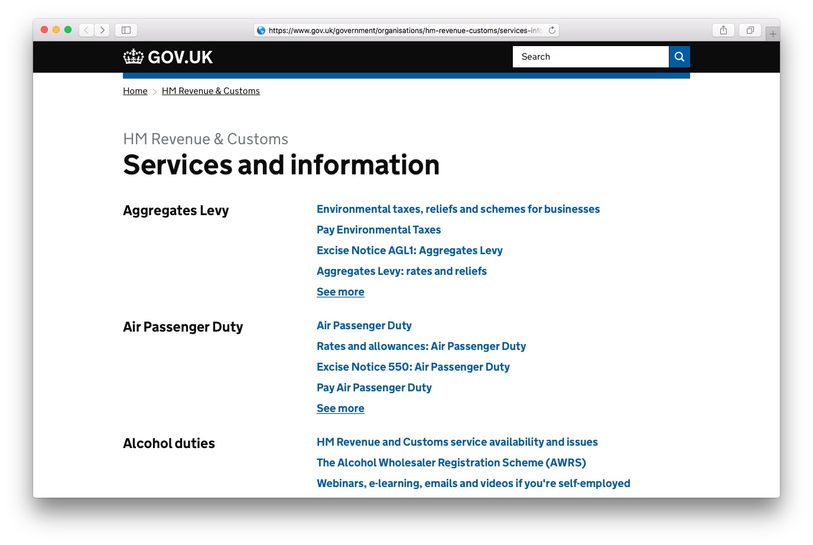
Task: Open Excise Notice 550: Air Passenger Duty
Action: click(413, 367)
